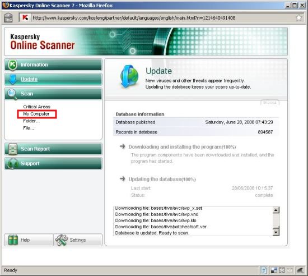Screen dimensions: 308x276
Task: Choose the File... scan option
Action: pyautogui.click(x=29, y=128)
